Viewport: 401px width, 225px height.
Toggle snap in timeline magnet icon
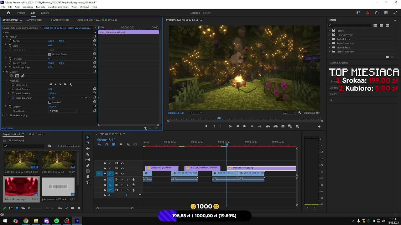107,144
